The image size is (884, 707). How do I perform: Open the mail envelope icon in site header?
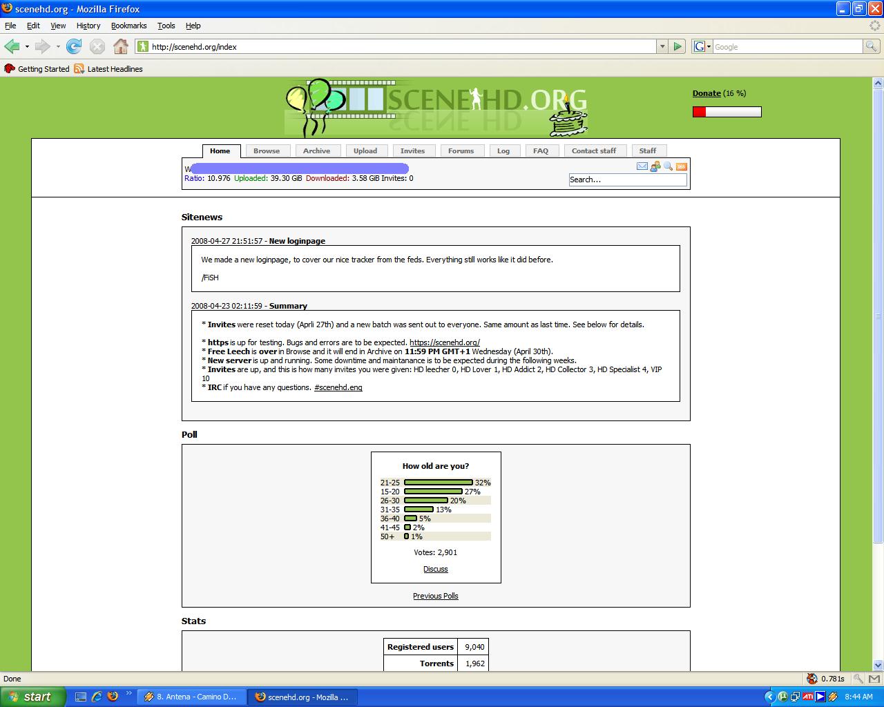642,166
